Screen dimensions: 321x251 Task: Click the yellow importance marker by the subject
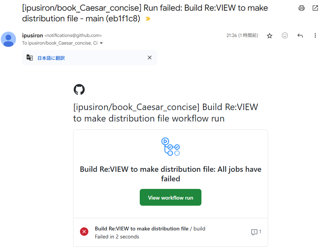click(148, 19)
